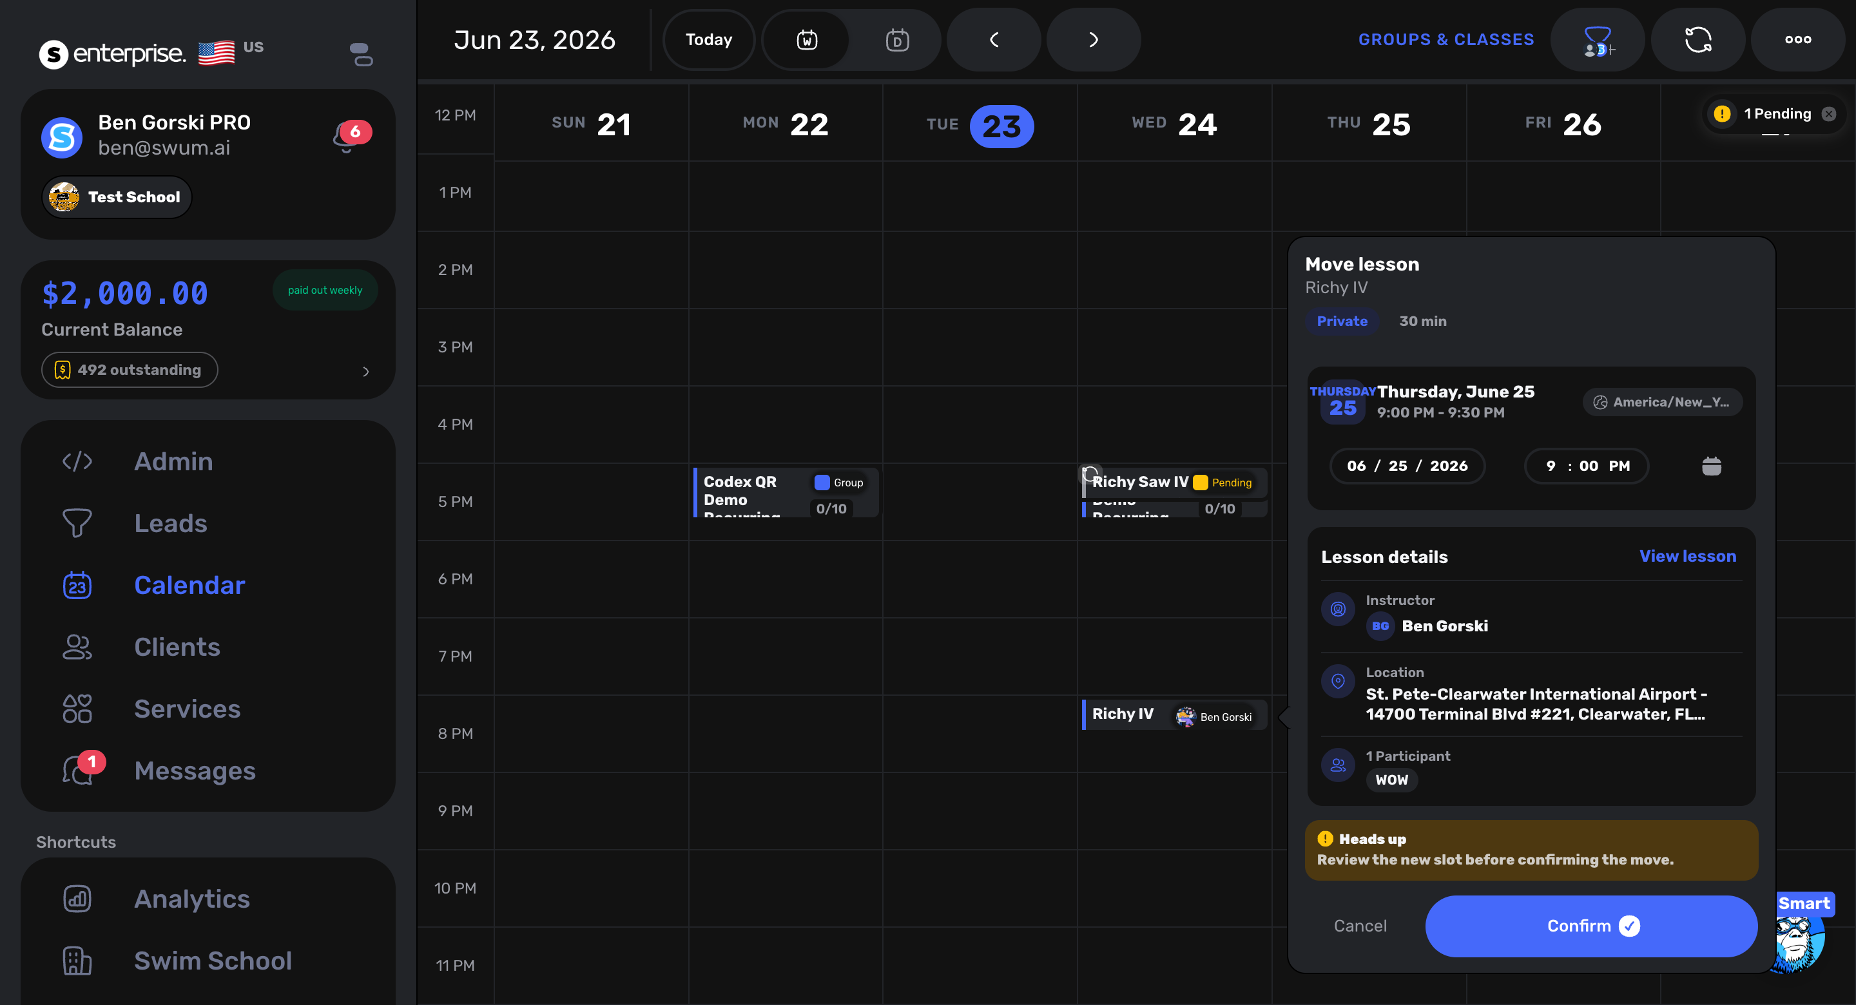The image size is (1856, 1005).
Task: Open the Messages section
Action: (195, 771)
